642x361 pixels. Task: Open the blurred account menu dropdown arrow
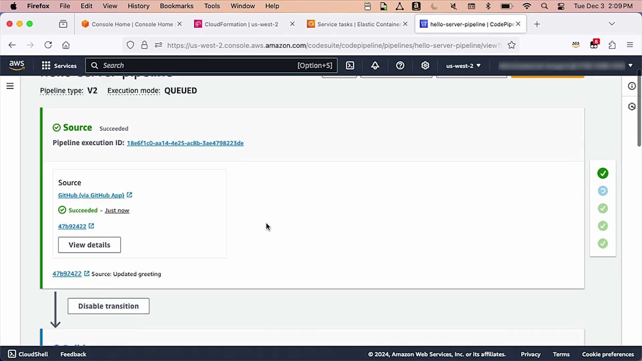(630, 65)
